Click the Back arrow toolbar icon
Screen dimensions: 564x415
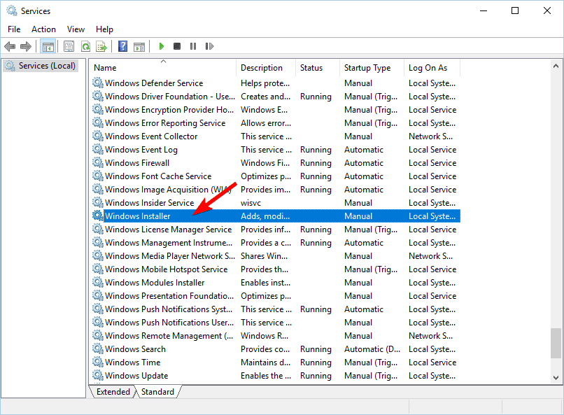(10, 46)
